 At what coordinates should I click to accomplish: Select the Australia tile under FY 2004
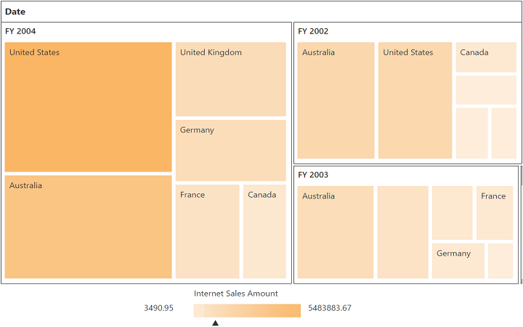pos(88,227)
